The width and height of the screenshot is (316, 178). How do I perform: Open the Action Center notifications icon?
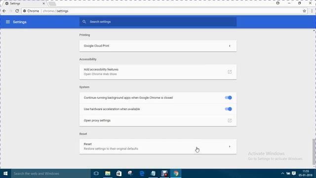click(294, 174)
